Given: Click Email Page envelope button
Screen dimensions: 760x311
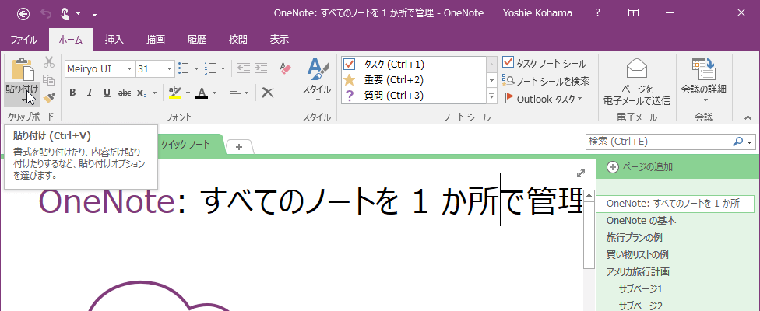Looking at the screenshot, I should (636, 82).
